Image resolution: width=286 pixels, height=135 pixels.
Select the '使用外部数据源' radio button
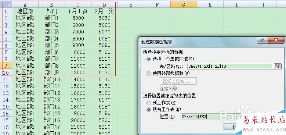click(x=149, y=74)
